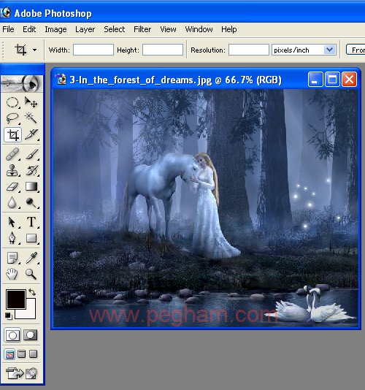
Task: Select the Lasso tool
Action: (x=12, y=118)
